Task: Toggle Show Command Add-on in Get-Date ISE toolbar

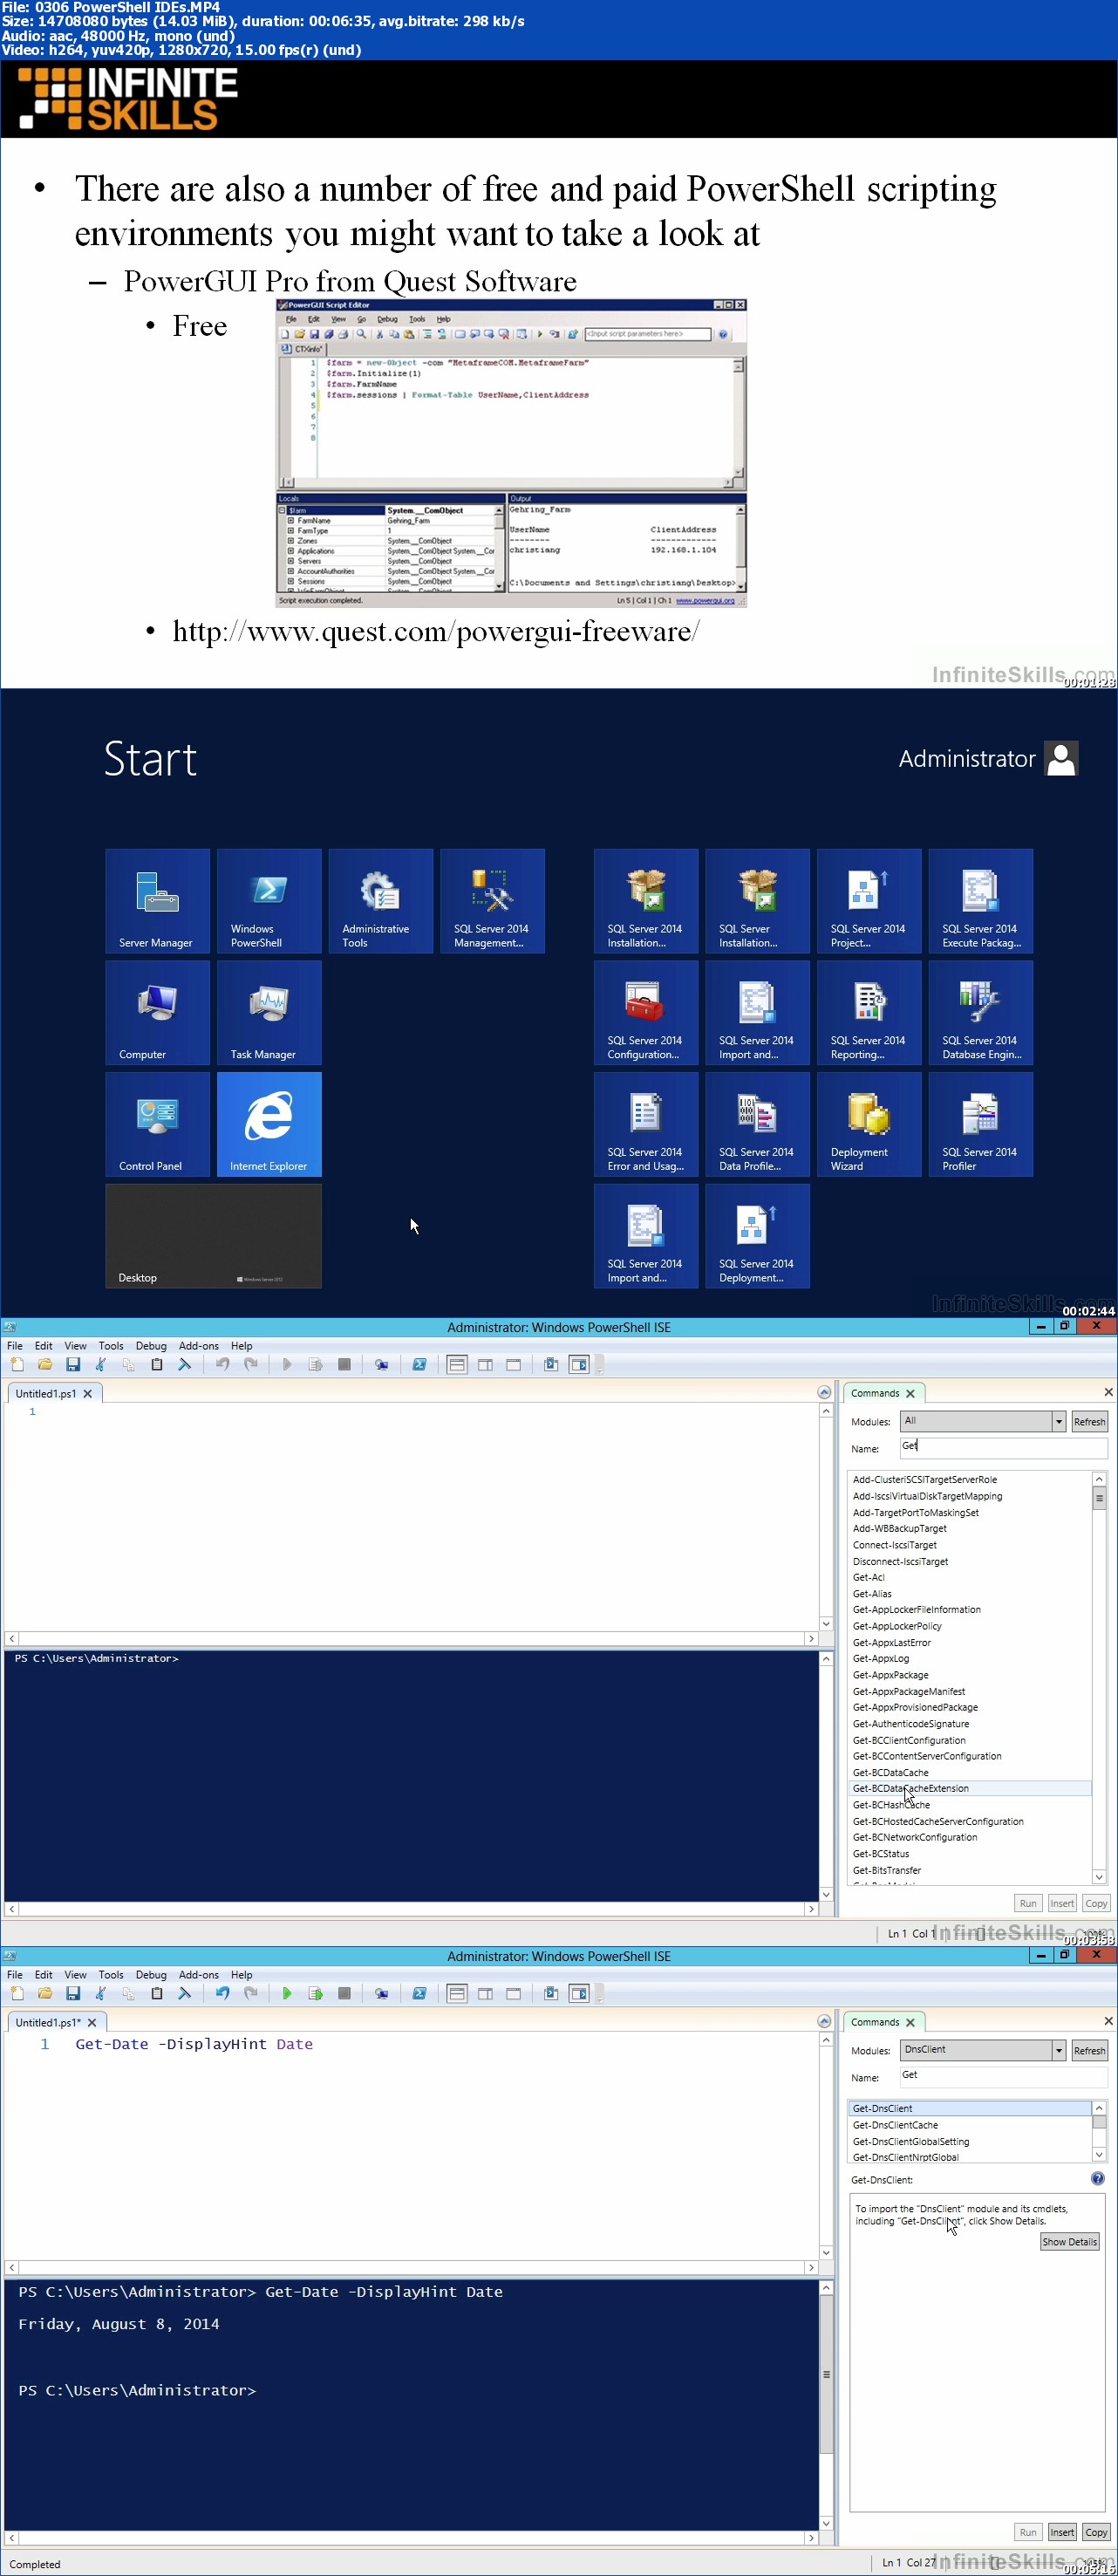Action: 579,1993
